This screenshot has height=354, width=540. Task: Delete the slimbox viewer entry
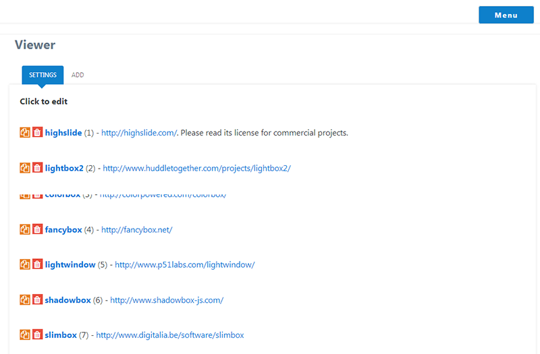[x=38, y=334]
